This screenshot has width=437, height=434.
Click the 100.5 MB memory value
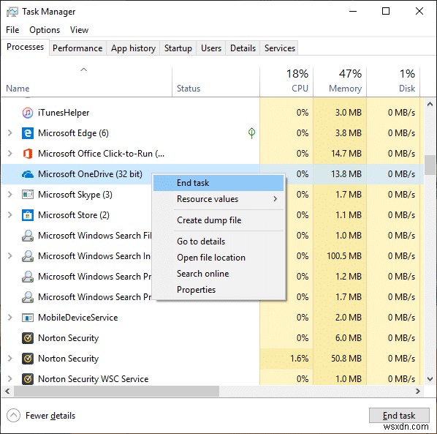pyautogui.click(x=344, y=256)
